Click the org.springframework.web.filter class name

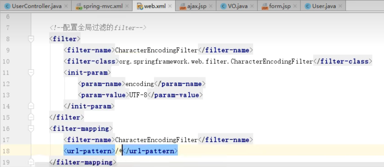(216, 61)
